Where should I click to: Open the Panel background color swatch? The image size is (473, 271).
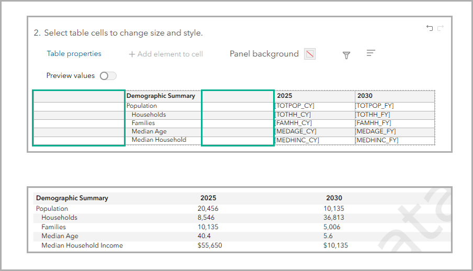pos(310,54)
